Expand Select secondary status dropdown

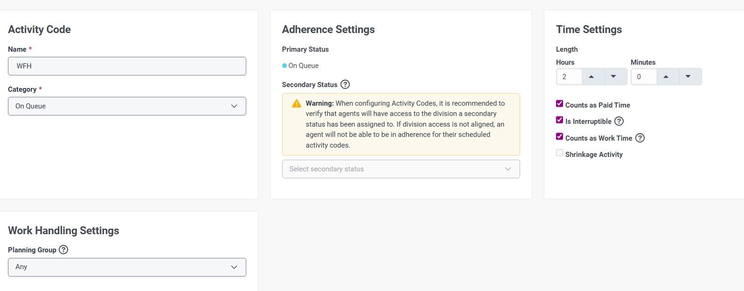[x=401, y=169]
